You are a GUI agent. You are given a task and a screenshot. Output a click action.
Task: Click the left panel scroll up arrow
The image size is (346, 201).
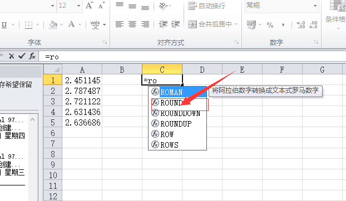pos(32,119)
